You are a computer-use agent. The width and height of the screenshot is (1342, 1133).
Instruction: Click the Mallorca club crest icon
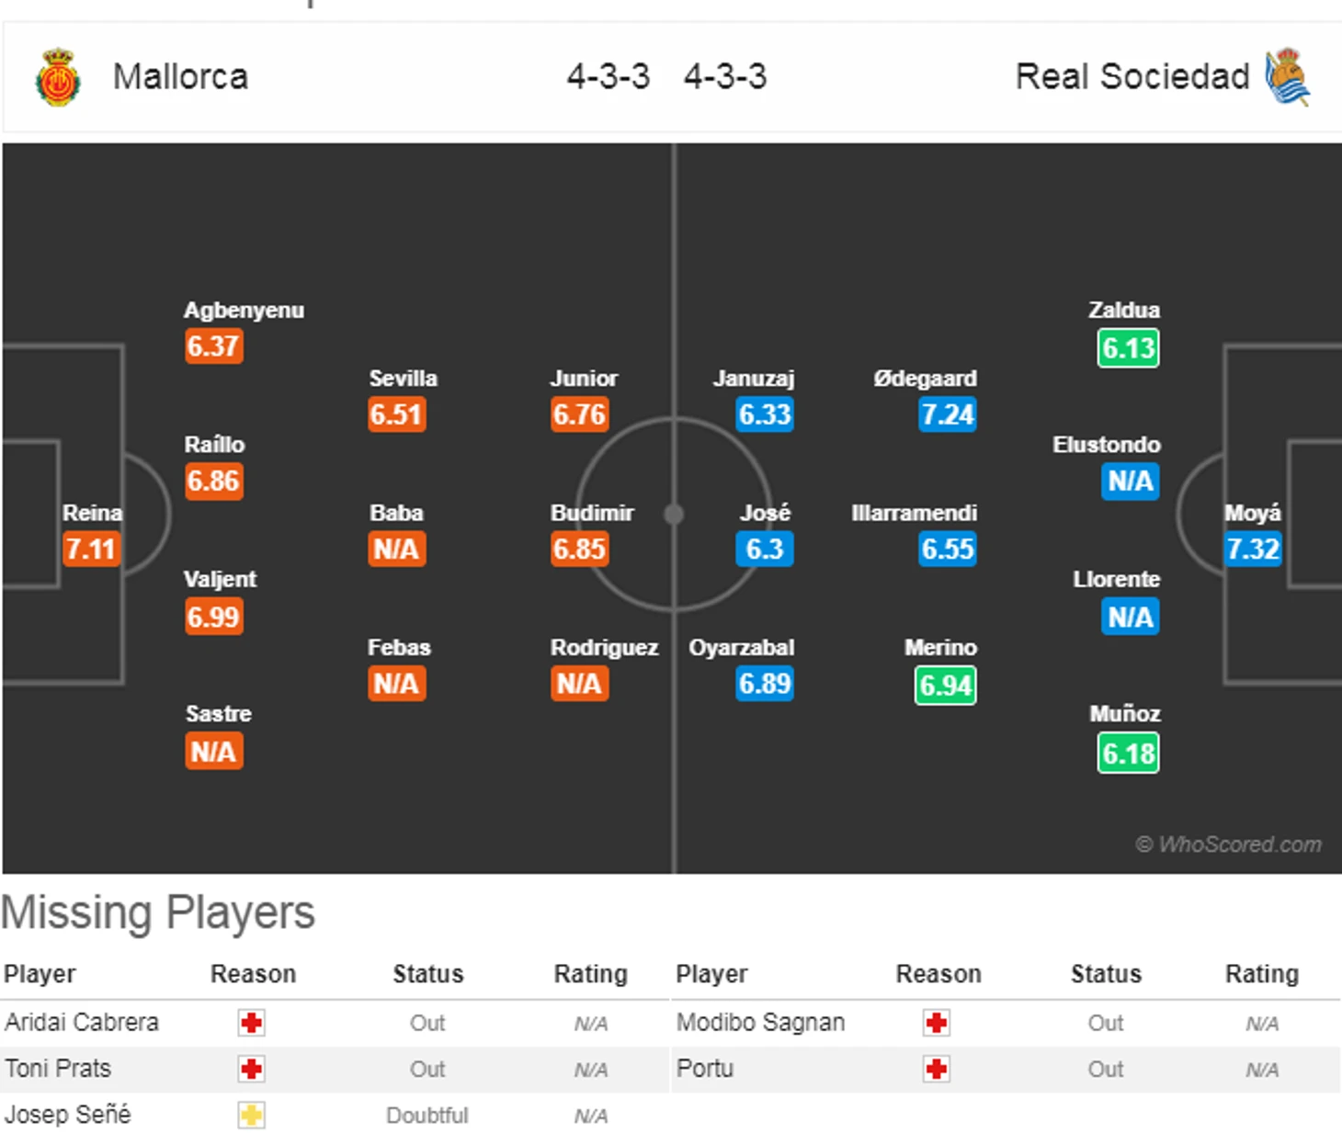click(58, 77)
